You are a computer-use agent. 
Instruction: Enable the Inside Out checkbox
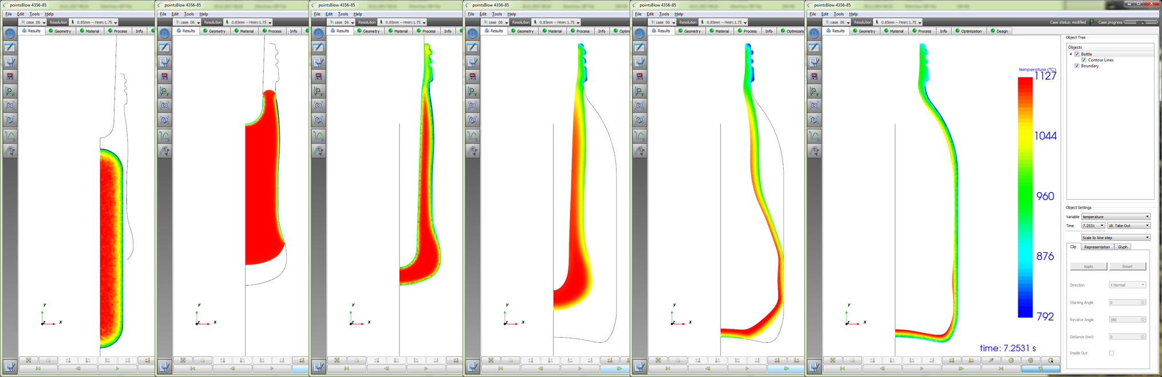click(1112, 353)
